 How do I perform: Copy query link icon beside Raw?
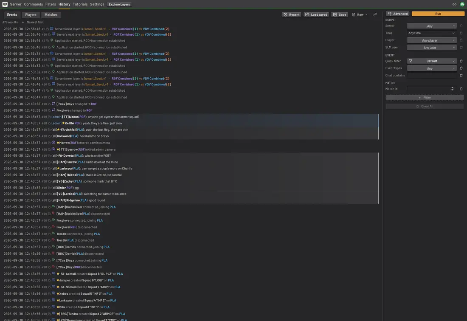coord(375,14)
